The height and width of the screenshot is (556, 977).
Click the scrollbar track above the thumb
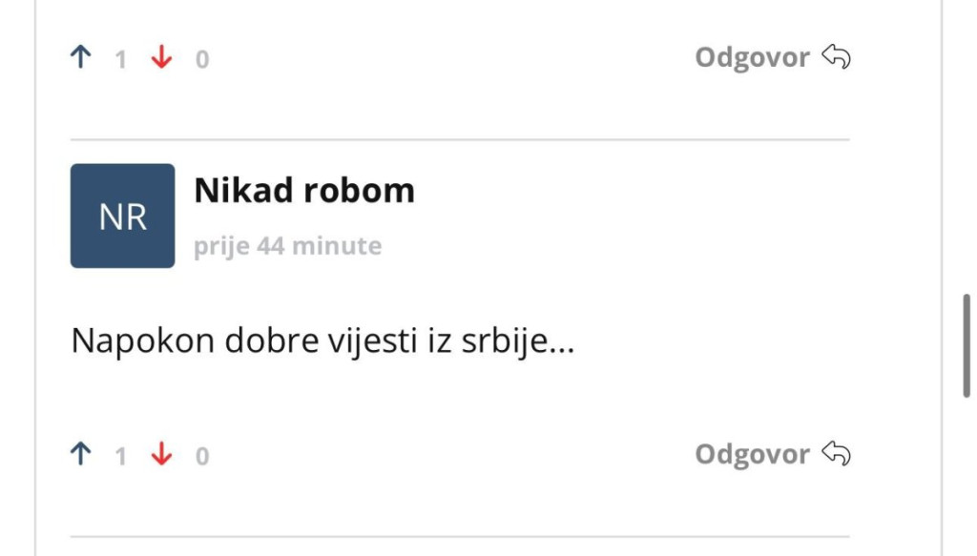click(967, 146)
